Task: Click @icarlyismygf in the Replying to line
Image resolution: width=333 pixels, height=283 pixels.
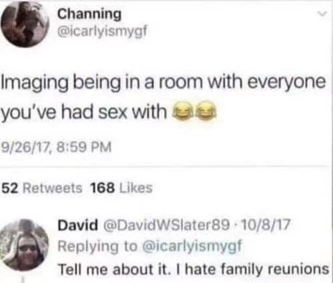Action: [x=193, y=247]
